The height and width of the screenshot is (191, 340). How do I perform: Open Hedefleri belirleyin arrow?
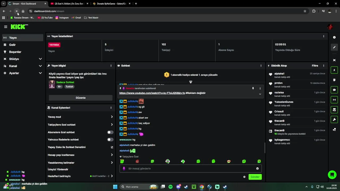click(112, 176)
